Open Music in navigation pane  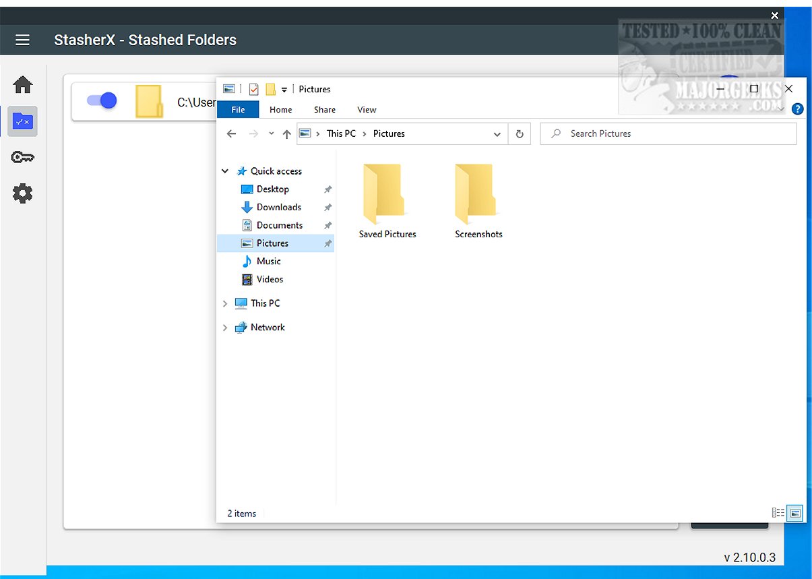click(x=269, y=261)
